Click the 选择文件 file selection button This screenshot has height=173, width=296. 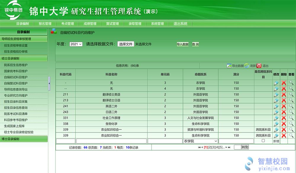point(126,44)
